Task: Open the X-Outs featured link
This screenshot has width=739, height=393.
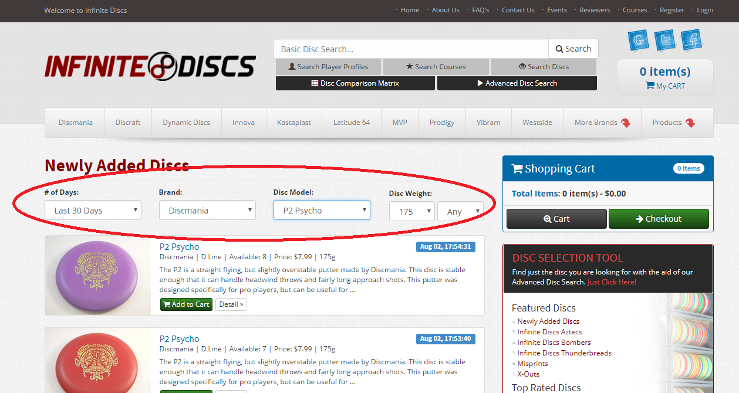Action: pyautogui.click(x=528, y=374)
